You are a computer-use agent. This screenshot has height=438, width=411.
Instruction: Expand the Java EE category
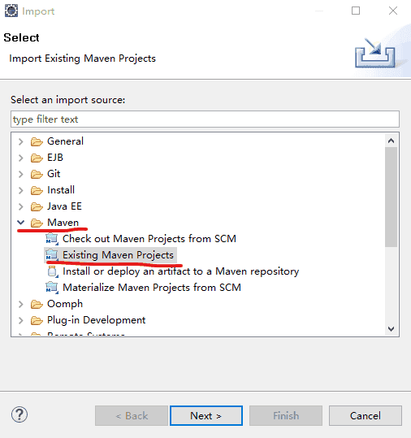[x=21, y=206]
